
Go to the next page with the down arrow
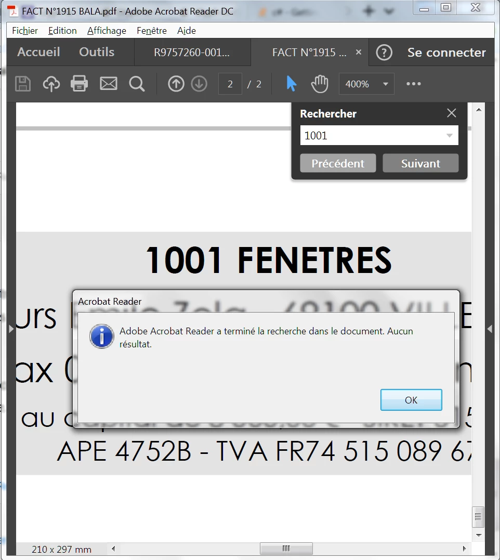point(199,84)
